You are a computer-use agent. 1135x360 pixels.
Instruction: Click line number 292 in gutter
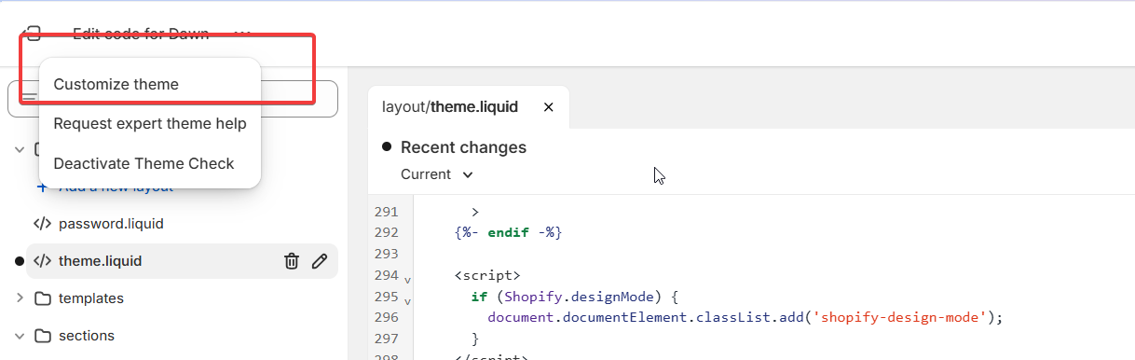click(386, 232)
